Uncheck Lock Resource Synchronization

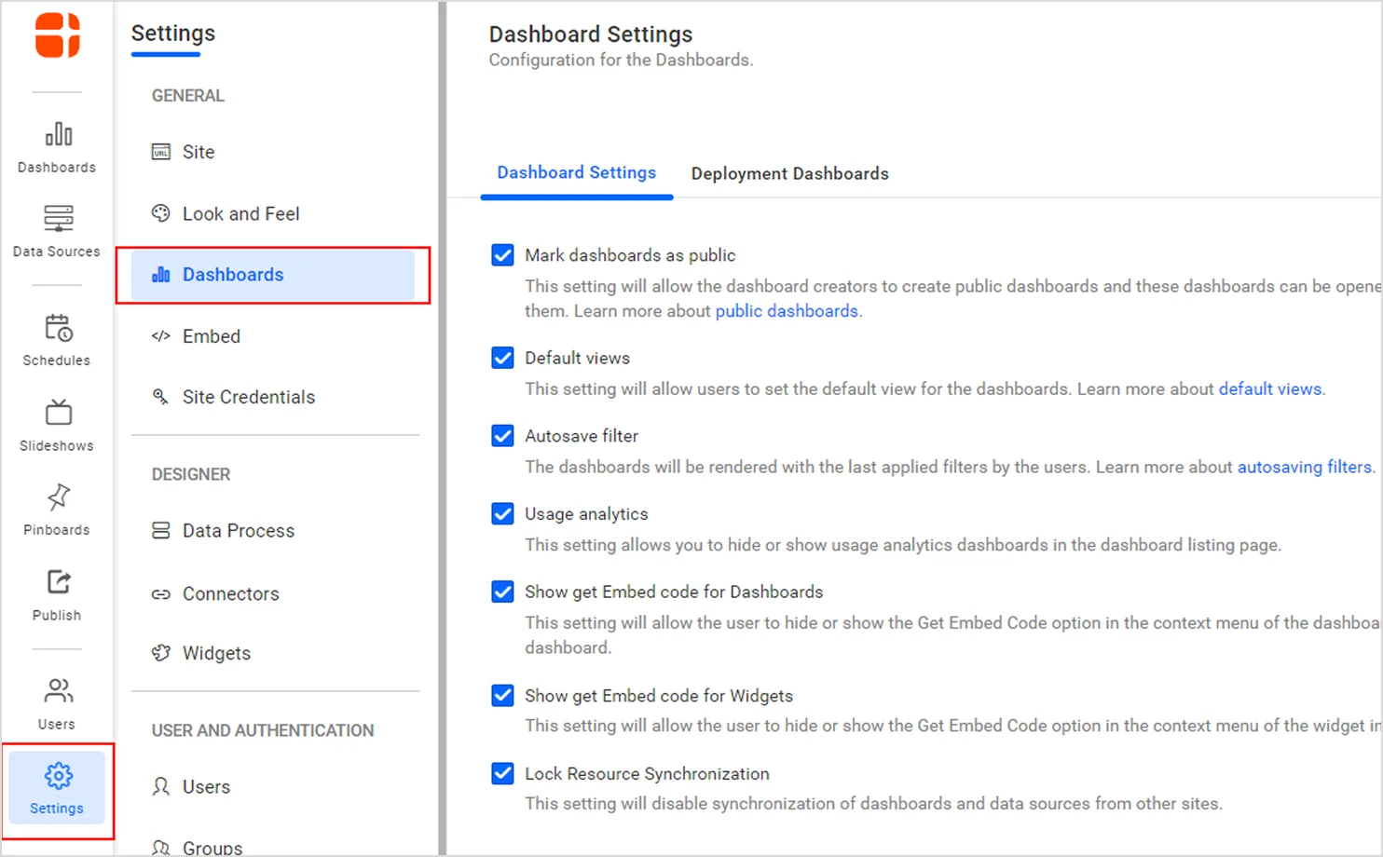[502, 773]
